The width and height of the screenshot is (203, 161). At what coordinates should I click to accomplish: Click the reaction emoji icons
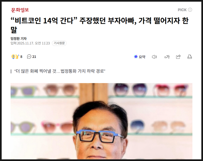(x=15, y=57)
